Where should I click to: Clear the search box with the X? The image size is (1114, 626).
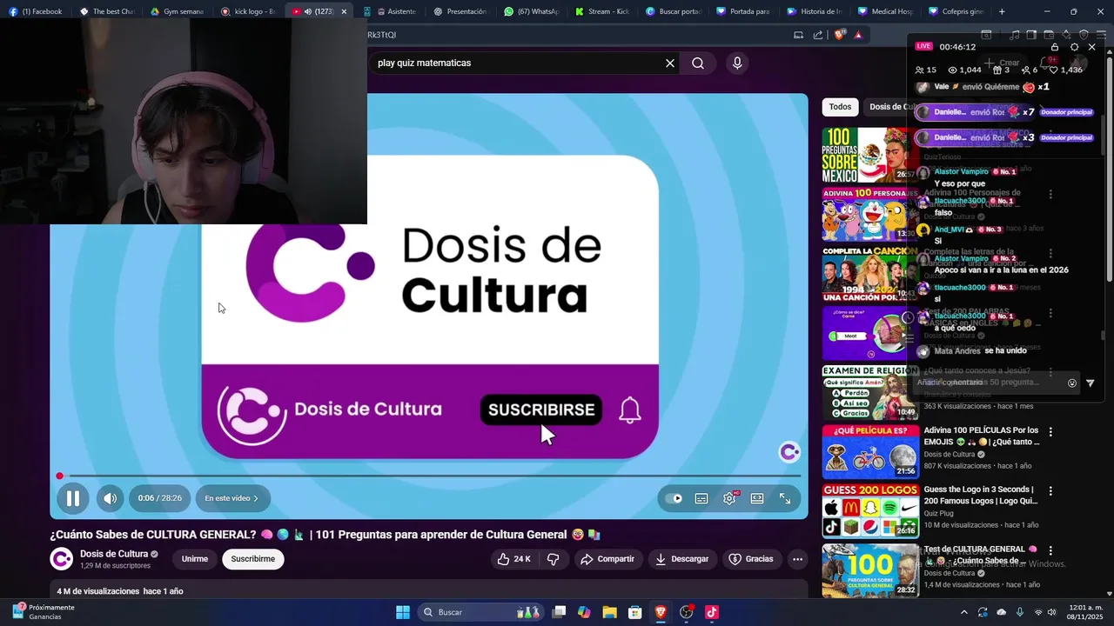(x=670, y=63)
